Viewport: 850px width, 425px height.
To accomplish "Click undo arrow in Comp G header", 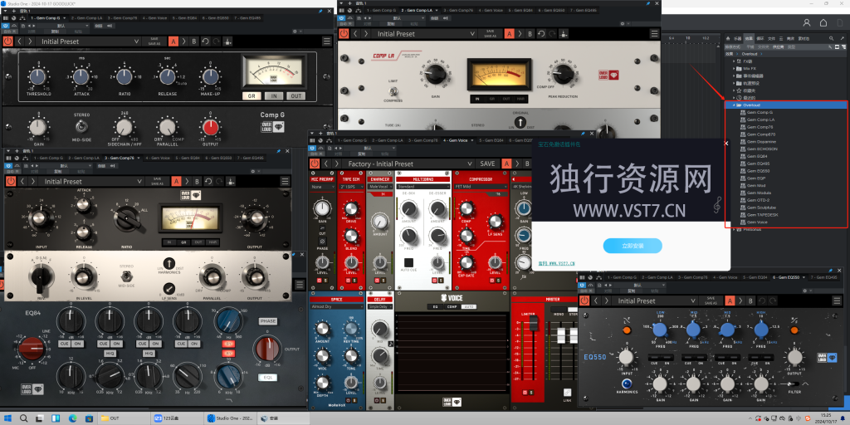I will coord(206,42).
